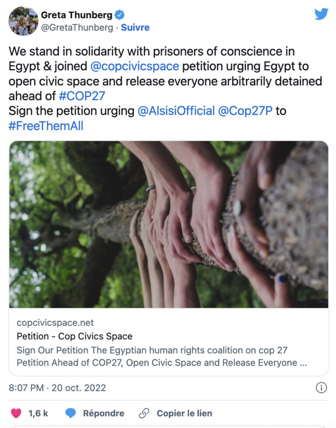Open the tweet info icon
Screen dimensions: 336x428
pos(321,388)
